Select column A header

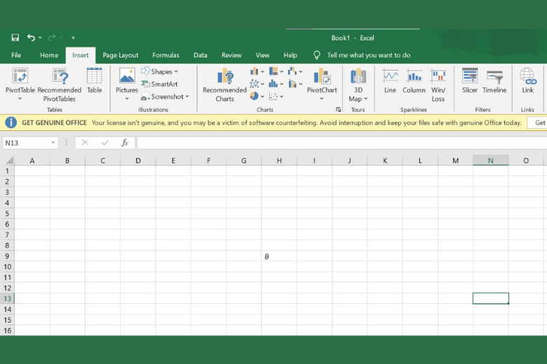click(32, 160)
